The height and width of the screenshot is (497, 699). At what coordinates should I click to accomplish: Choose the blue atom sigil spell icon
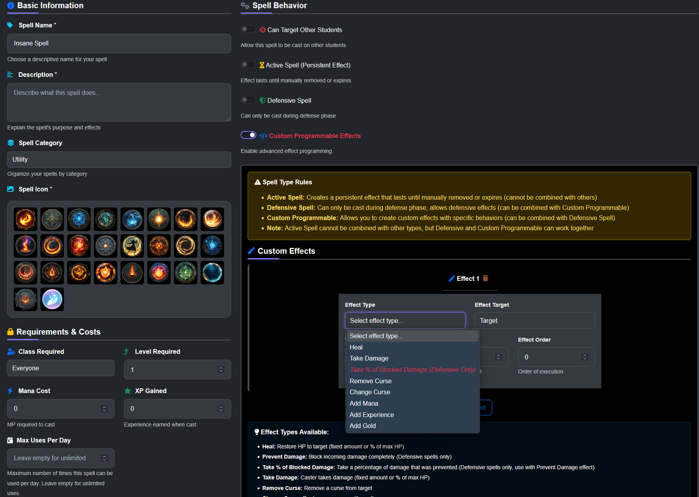[x=79, y=219]
